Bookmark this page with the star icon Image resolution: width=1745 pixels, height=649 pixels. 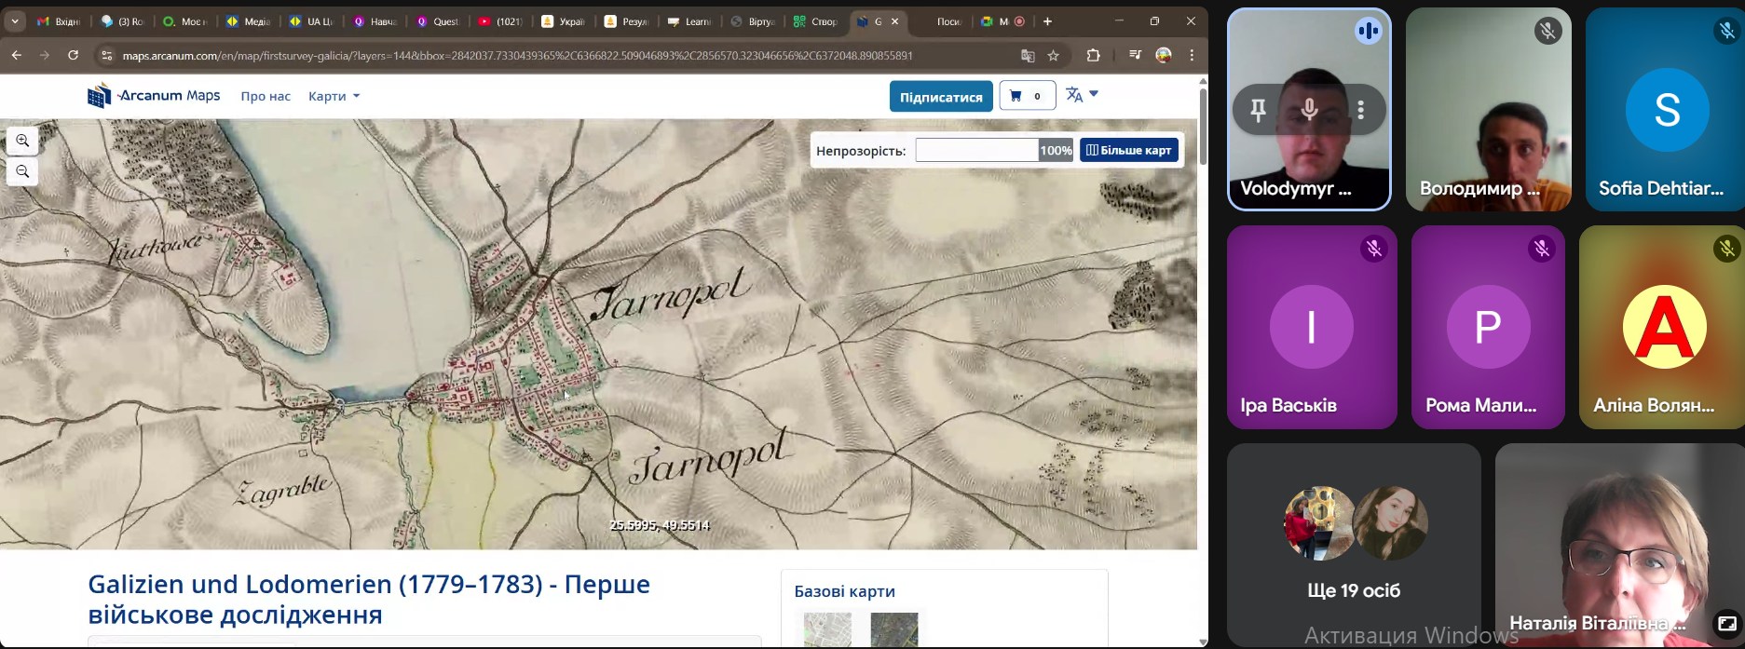(1054, 56)
